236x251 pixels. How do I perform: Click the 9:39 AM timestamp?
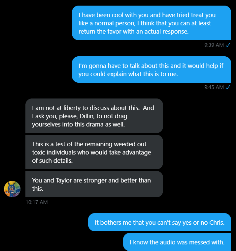[214, 45]
